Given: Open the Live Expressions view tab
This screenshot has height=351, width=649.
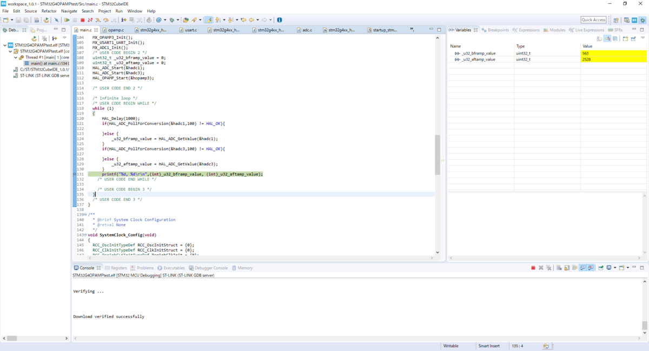Looking at the screenshot, I should (x=587, y=30).
